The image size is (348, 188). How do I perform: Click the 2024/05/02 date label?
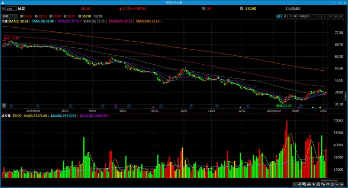click(x=33, y=111)
